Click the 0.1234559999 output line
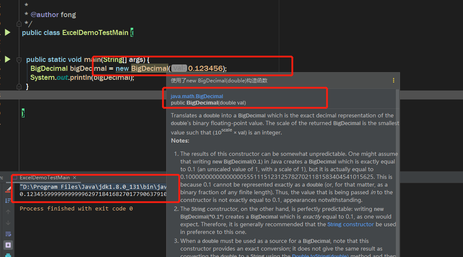This screenshot has height=257, width=463. [x=93, y=194]
